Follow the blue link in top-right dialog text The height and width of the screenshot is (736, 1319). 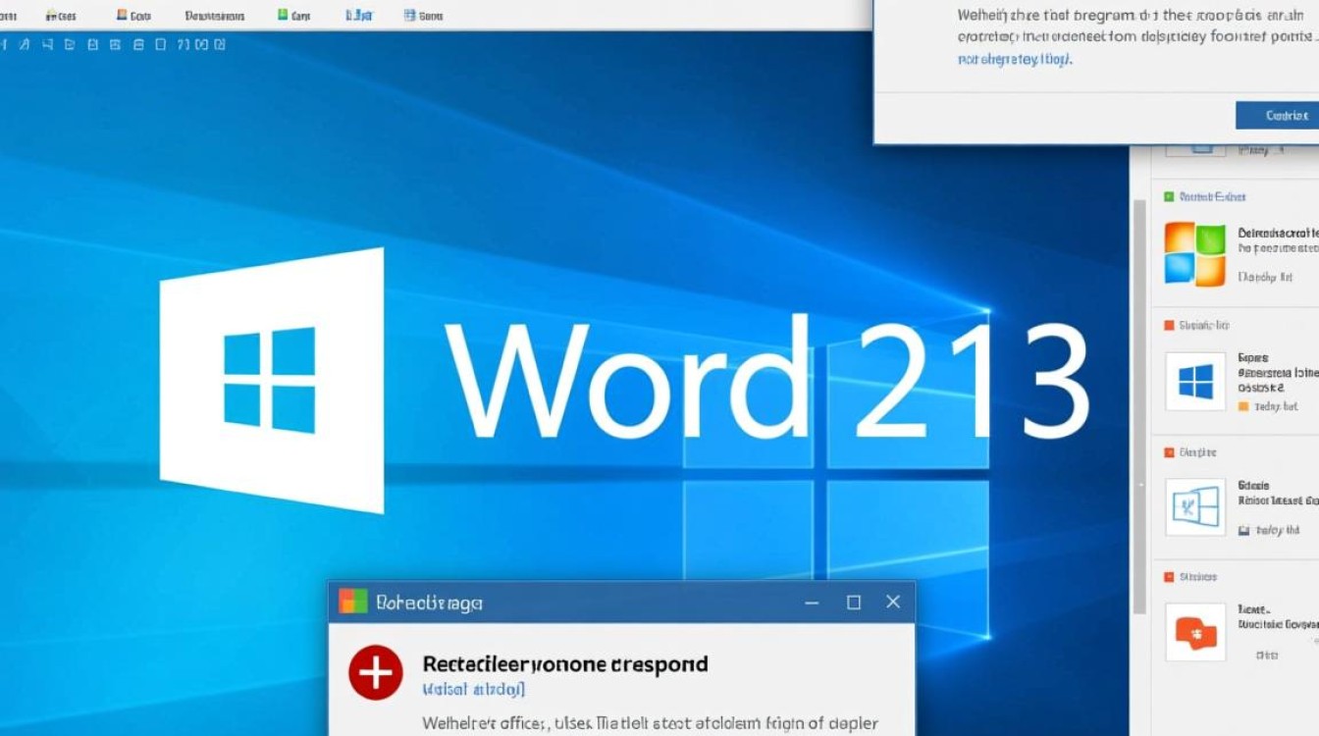1015,59
